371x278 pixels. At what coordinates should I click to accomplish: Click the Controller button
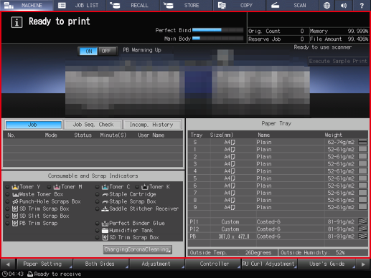pos(213,264)
